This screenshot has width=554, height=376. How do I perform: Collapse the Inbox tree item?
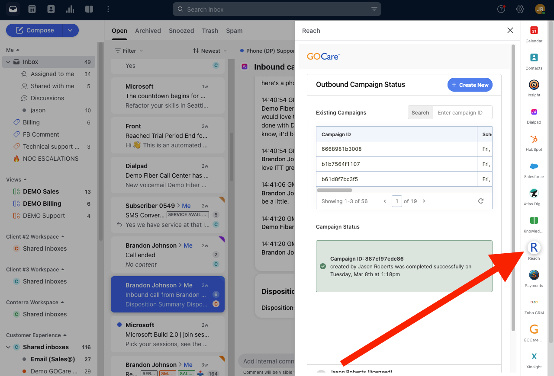(x=8, y=62)
